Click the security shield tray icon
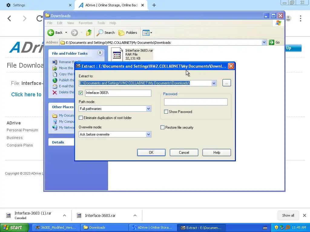310x232 pixels. point(276,227)
